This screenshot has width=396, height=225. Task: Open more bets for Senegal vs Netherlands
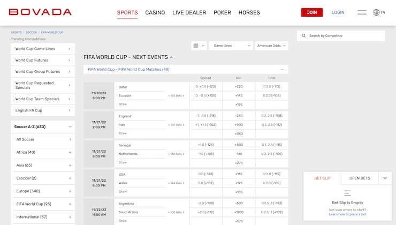[176, 154]
